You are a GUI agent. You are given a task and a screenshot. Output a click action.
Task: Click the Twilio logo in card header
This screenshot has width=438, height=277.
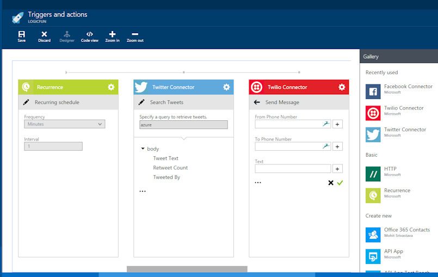point(256,87)
